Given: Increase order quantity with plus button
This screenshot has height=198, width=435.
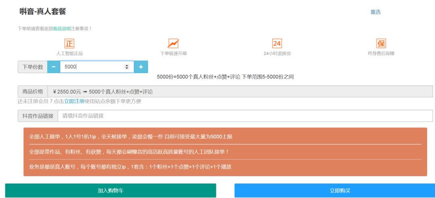Looking at the screenshot, I should pyautogui.click(x=141, y=67).
